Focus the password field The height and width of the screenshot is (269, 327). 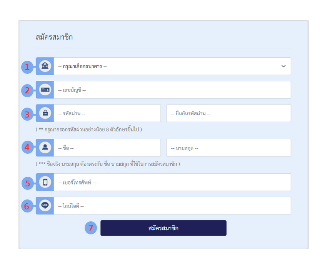pyautogui.click(x=107, y=113)
